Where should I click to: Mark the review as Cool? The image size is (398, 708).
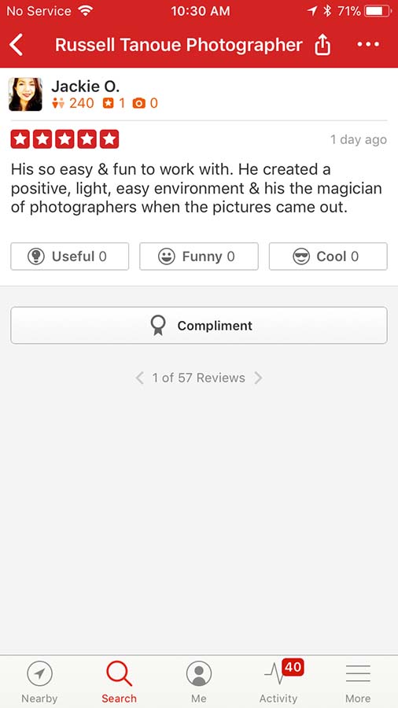click(x=328, y=256)
